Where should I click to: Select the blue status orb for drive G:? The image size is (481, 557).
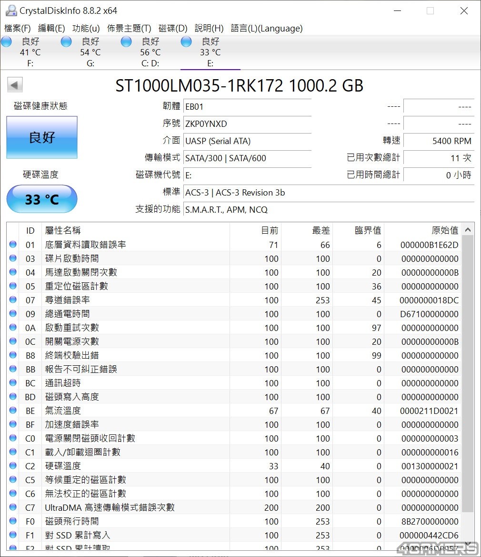[x=66, y=41]
